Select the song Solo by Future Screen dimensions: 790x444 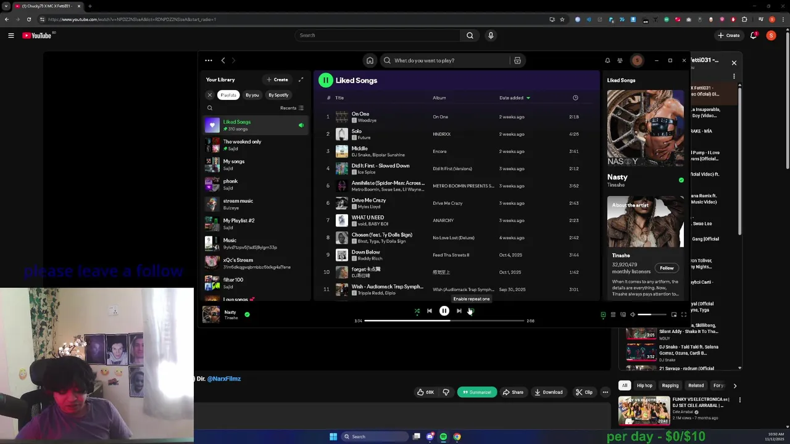tap(455, 134)
